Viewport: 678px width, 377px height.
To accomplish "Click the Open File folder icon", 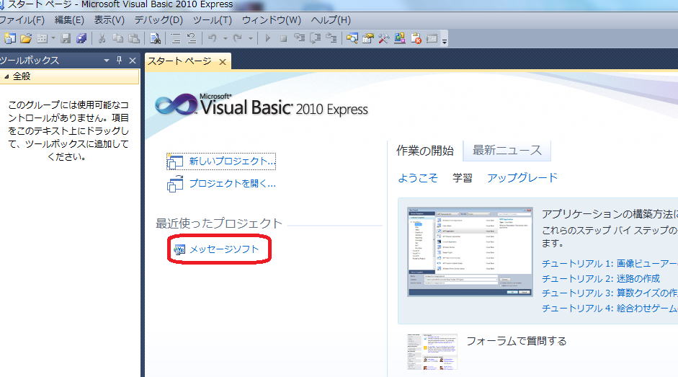I will click(26, 38).
